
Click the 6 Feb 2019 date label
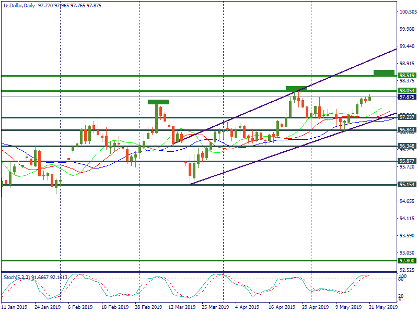(x=80, y=308)
